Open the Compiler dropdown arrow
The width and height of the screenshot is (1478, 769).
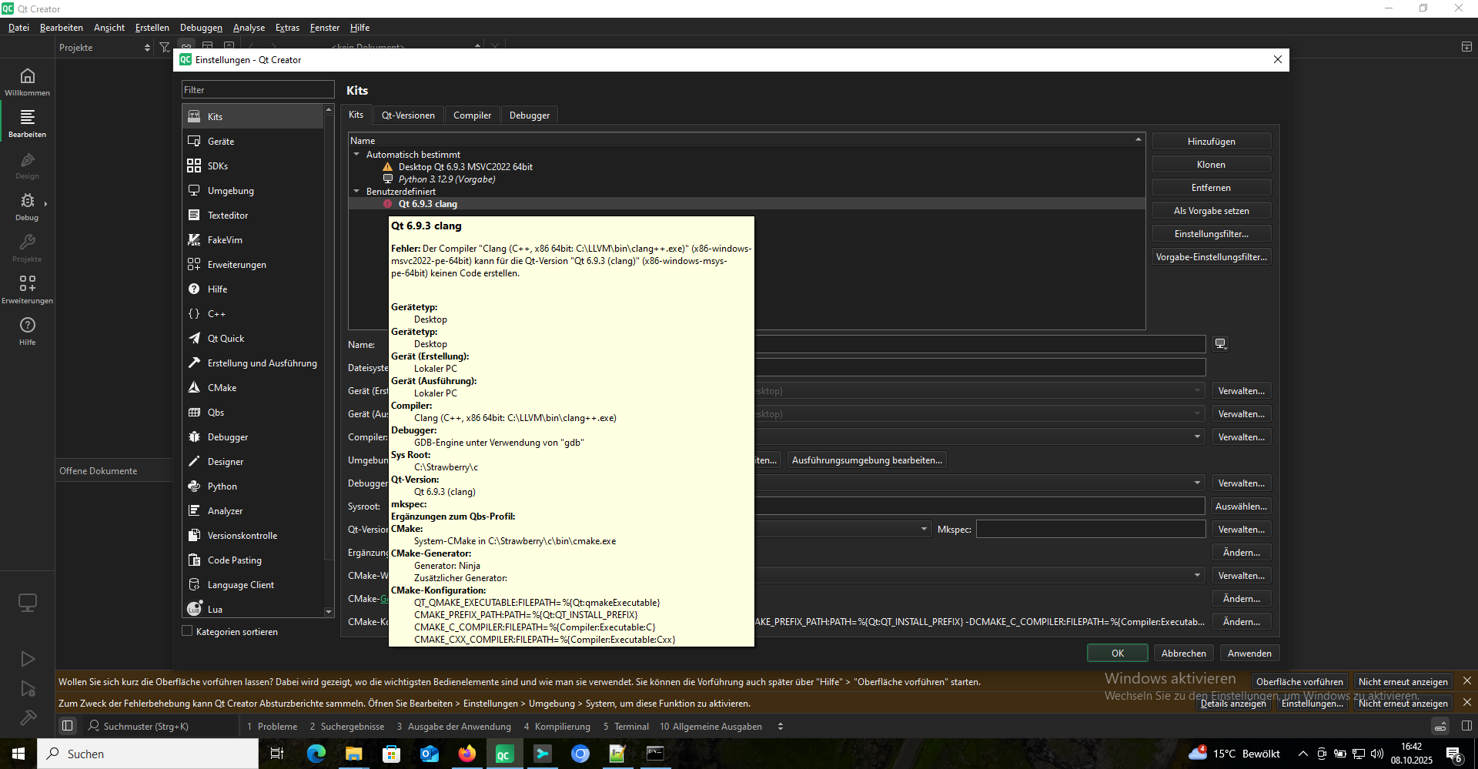[x=1197, y=437]
